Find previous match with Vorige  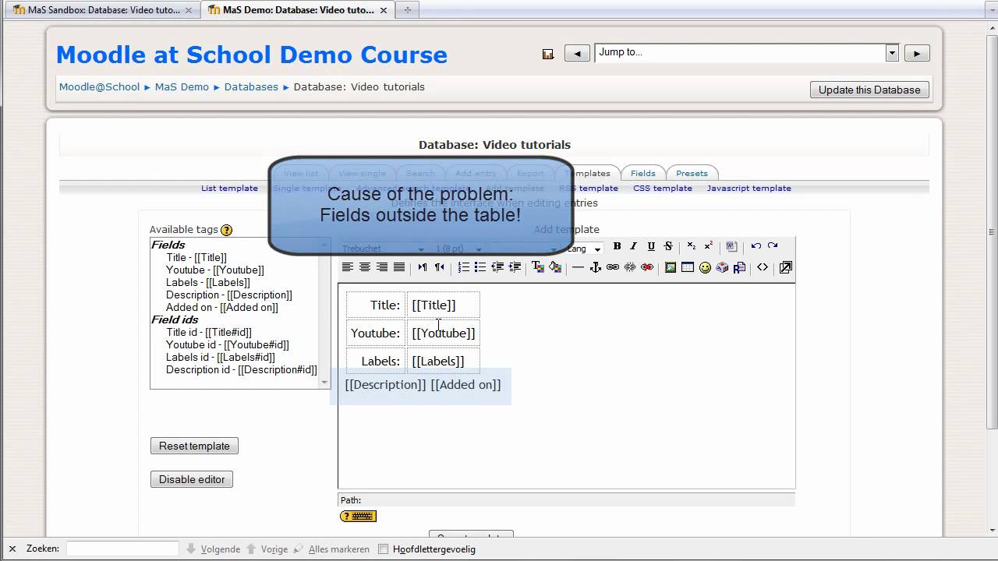267,549
